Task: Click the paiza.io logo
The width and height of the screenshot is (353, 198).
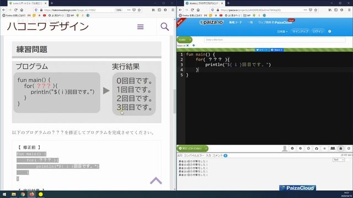Action: [211, 22]
